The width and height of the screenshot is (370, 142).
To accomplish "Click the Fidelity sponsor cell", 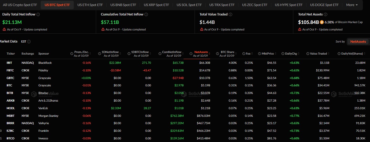I will point(43,70).
